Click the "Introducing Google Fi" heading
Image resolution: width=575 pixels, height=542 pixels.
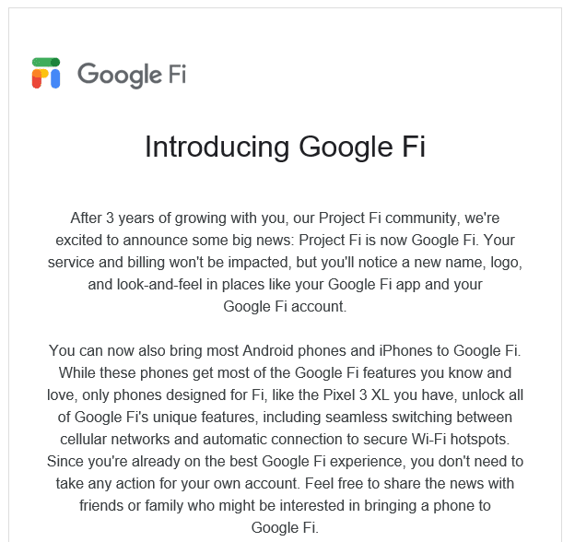coord(285,147)
